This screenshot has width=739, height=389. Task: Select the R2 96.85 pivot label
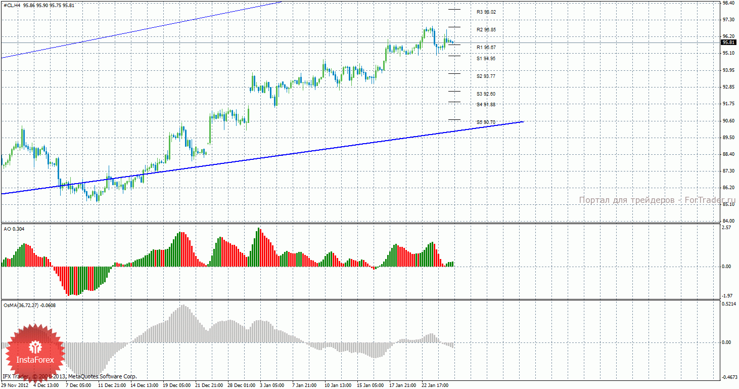[x=486, y=30]
